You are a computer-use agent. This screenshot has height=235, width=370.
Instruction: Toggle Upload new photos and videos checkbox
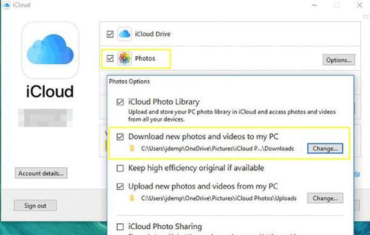(120, 186)
